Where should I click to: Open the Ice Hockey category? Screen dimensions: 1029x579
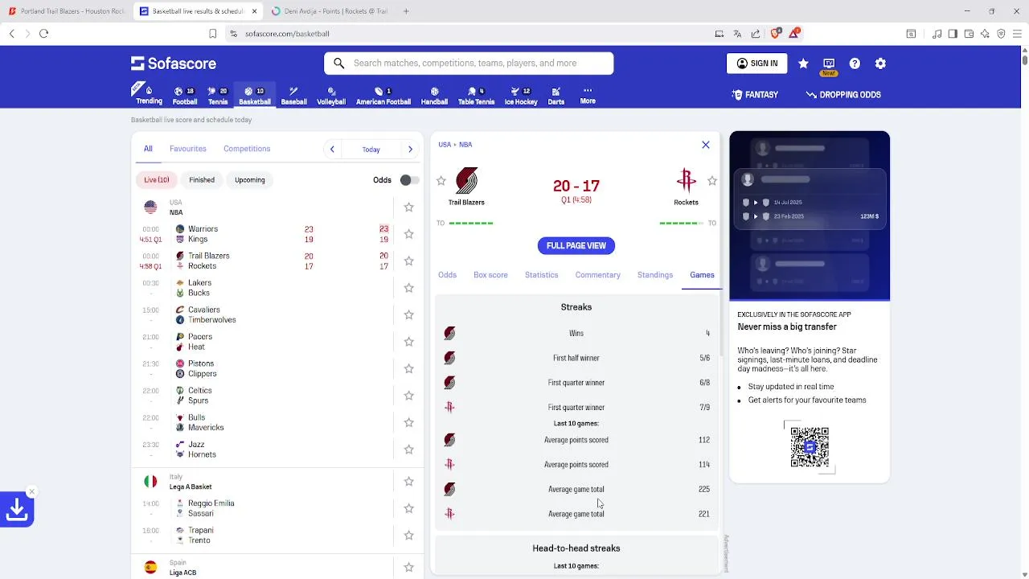[521, 95]
